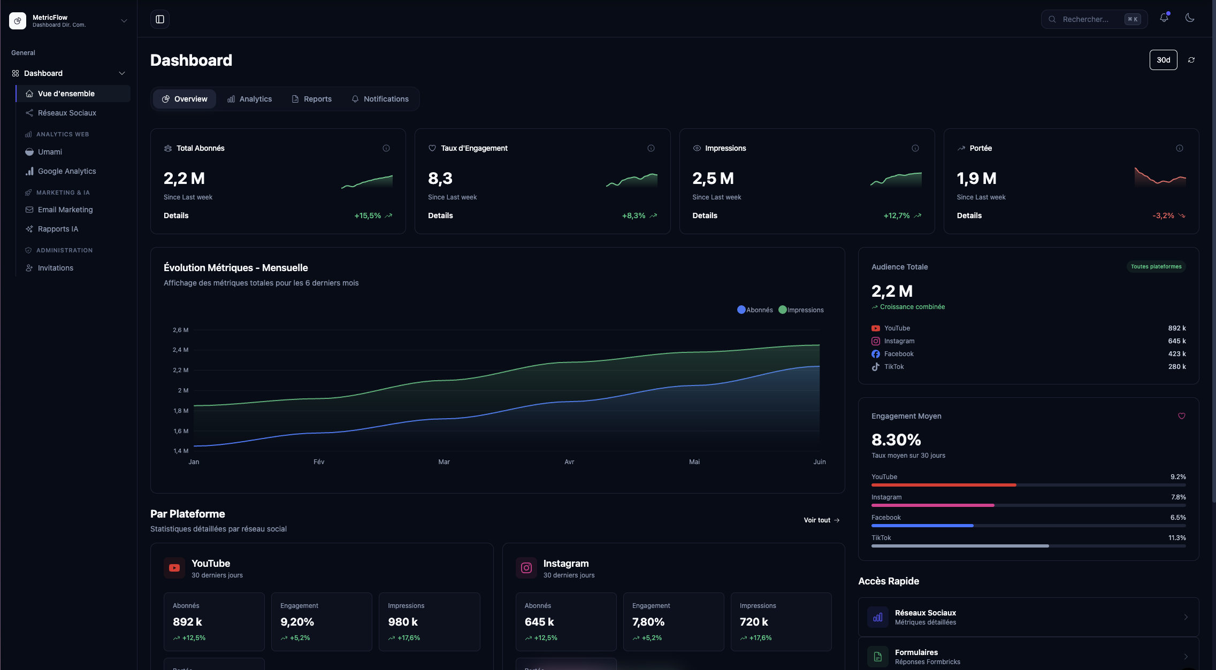Open Rapports IA in sidebar

click(x=73, y=229)
